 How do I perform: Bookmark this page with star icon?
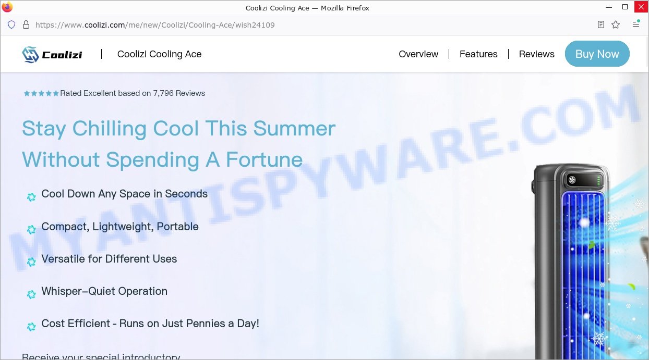point(616,24)
